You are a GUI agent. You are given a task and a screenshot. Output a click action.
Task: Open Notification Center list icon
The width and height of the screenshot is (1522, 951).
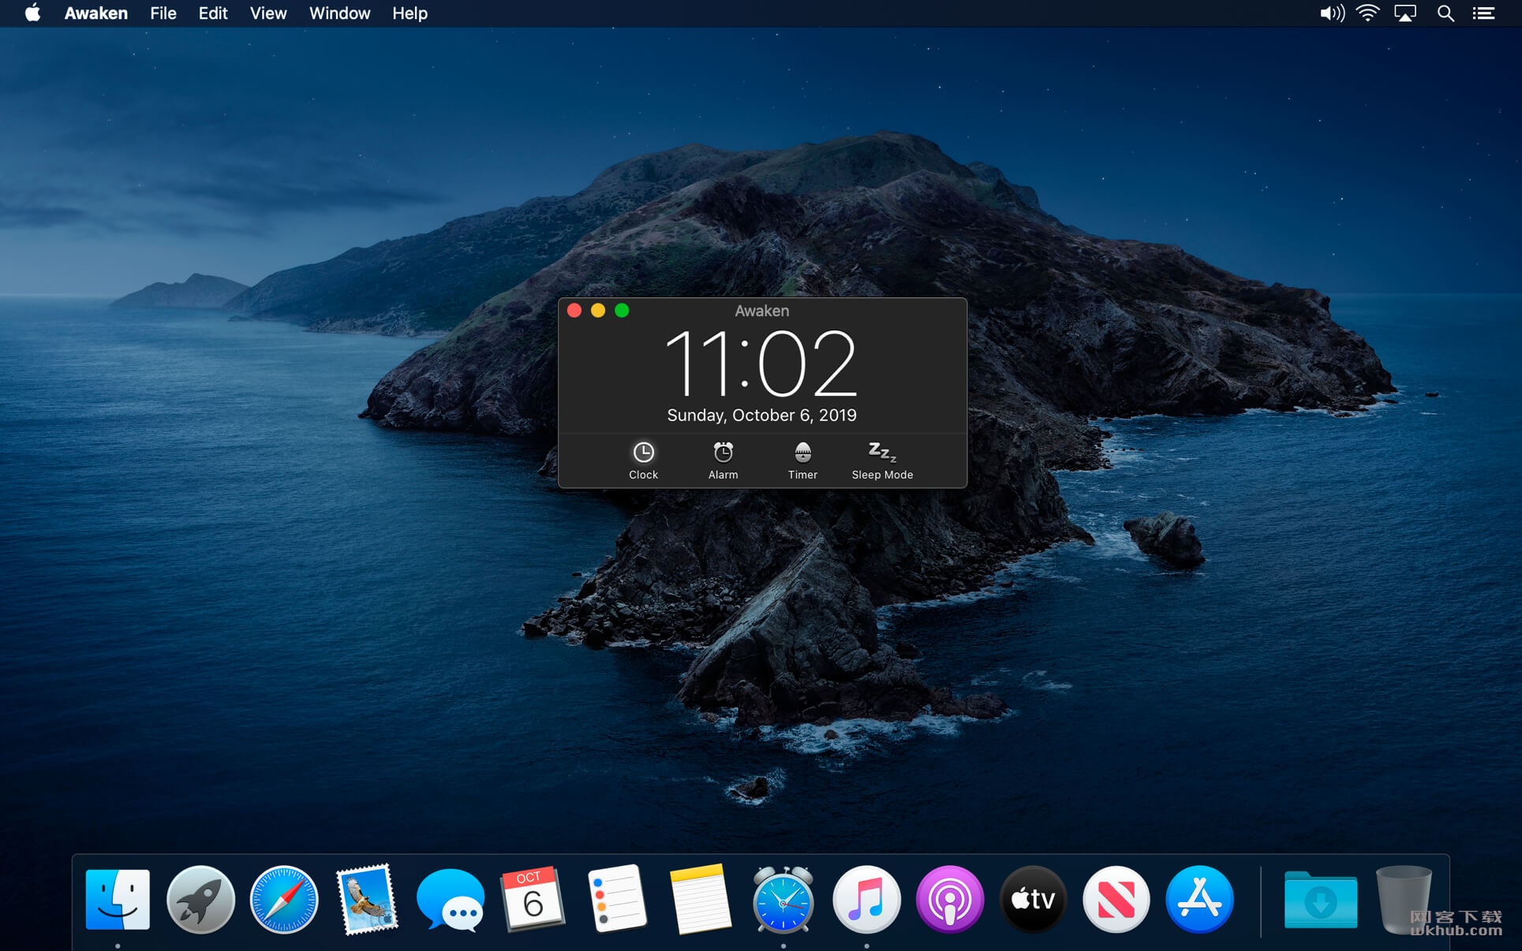click(x=1483, y=13)
